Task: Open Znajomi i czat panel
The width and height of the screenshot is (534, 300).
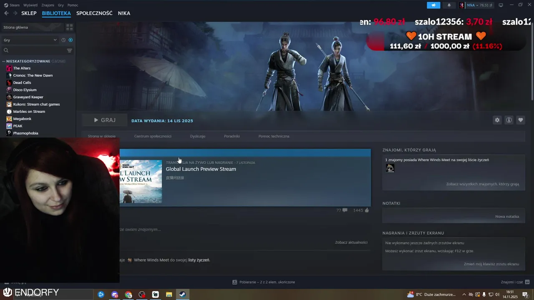Action: (x=515, y=282)
